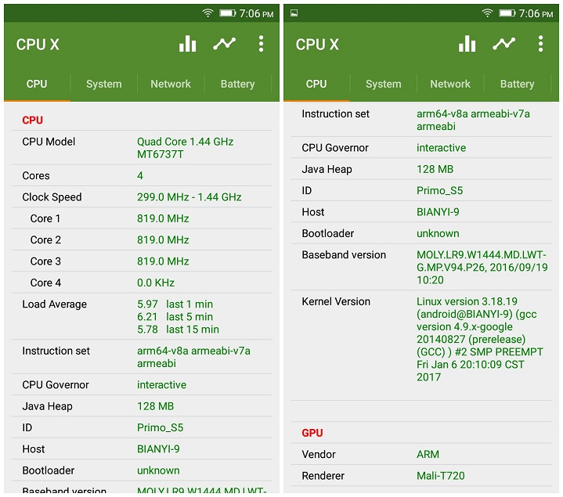Tap Clock Speed value 299.0 MHz - 1.44 GHz
Screen dimensions: 563x497
click(x=189, y=197)
